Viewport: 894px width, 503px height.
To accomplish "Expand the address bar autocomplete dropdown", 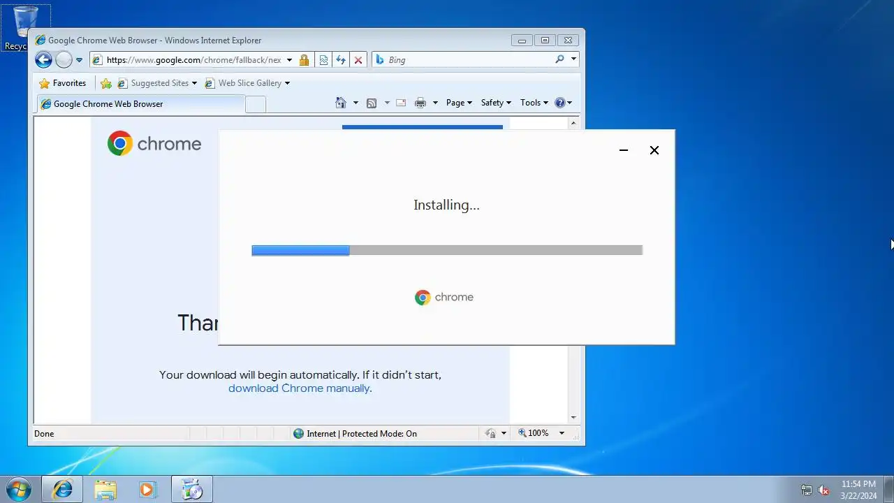I will (x=289, y=60).
